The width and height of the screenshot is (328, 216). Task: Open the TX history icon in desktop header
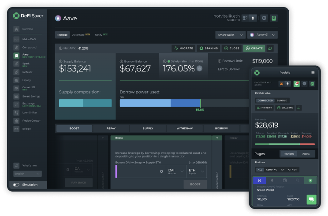[x=264, y=18]
